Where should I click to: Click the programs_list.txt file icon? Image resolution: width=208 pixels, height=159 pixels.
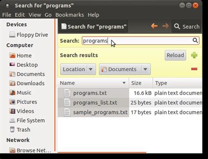[x=67, y=102]
